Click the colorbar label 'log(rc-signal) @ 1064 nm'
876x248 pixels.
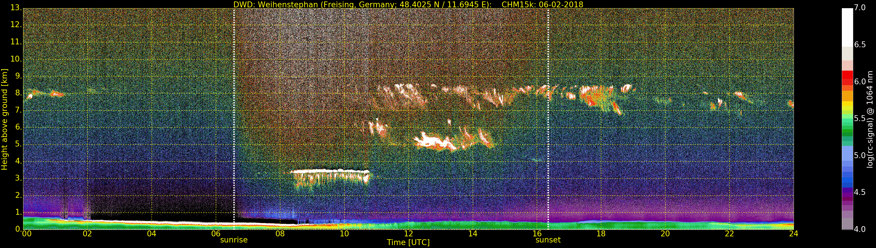pos(870,119)
